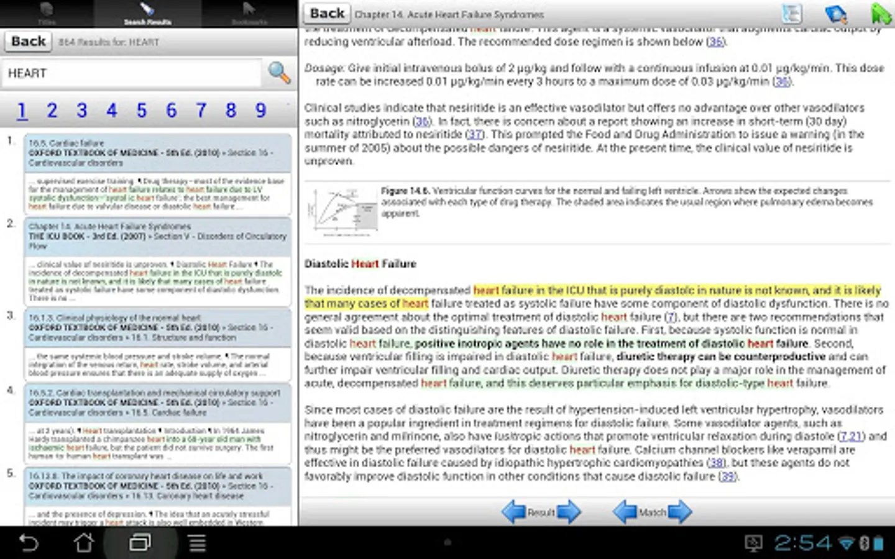Screen dimensions: 895x559
Task: Tap the battery status icon
Action: [x=878, y=543]
